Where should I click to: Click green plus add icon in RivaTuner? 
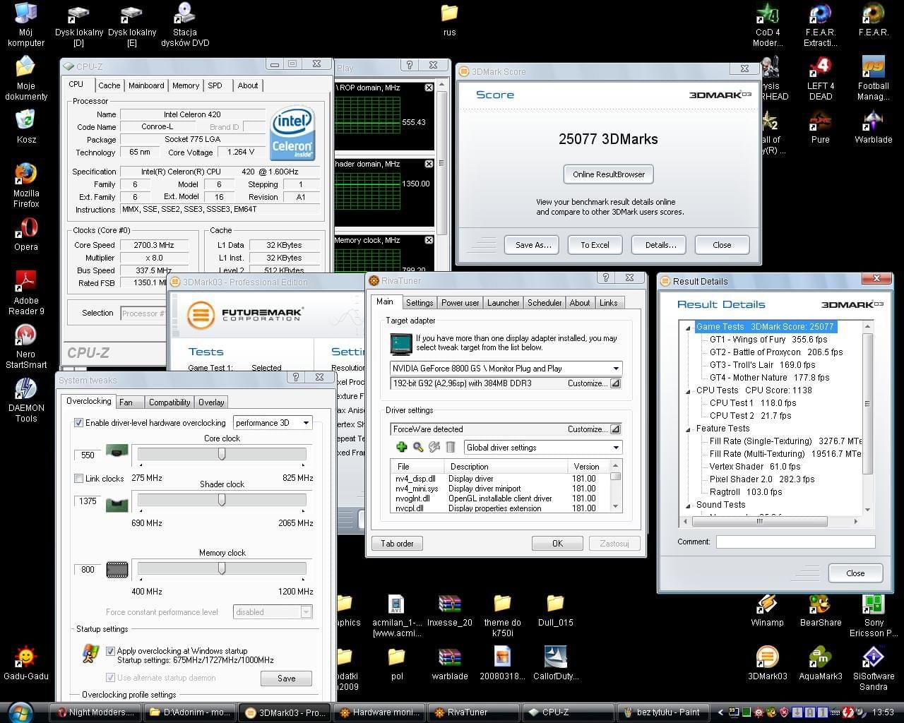(401, 447)
